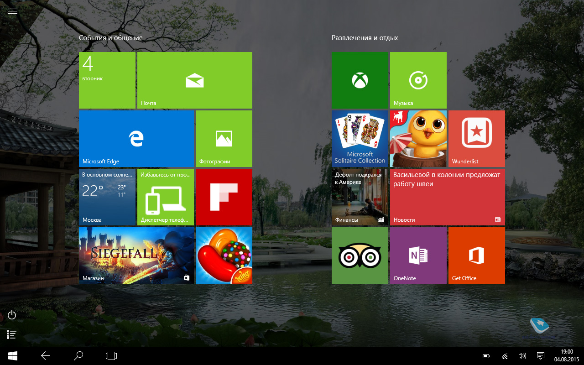Open Wi-Fi network flyout
Image resolution: width=584 pixels, height=365 pixels.
[x=505, y=356]
